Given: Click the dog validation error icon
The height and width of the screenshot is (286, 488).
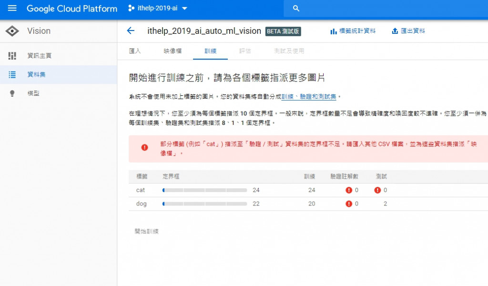Looking at the screenshot, I should tap(348, 204).
